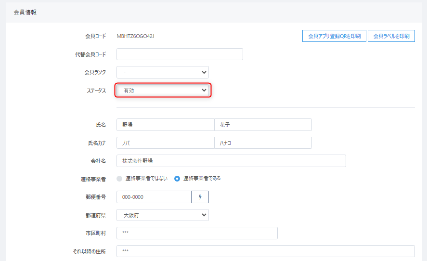Edit the first name kana field ハナコ

[x=263, y=143]
